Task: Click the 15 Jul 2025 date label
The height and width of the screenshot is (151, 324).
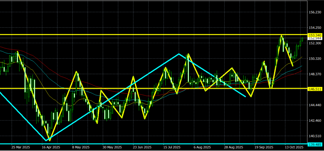Action: pos(171,148)
